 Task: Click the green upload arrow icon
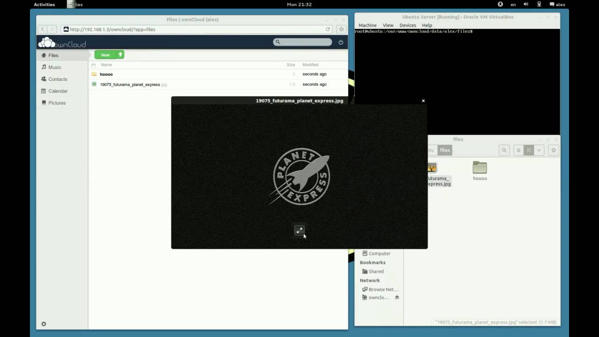click(120, 55)
